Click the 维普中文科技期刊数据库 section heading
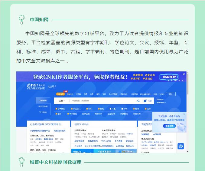 click(x=56, y=162)
